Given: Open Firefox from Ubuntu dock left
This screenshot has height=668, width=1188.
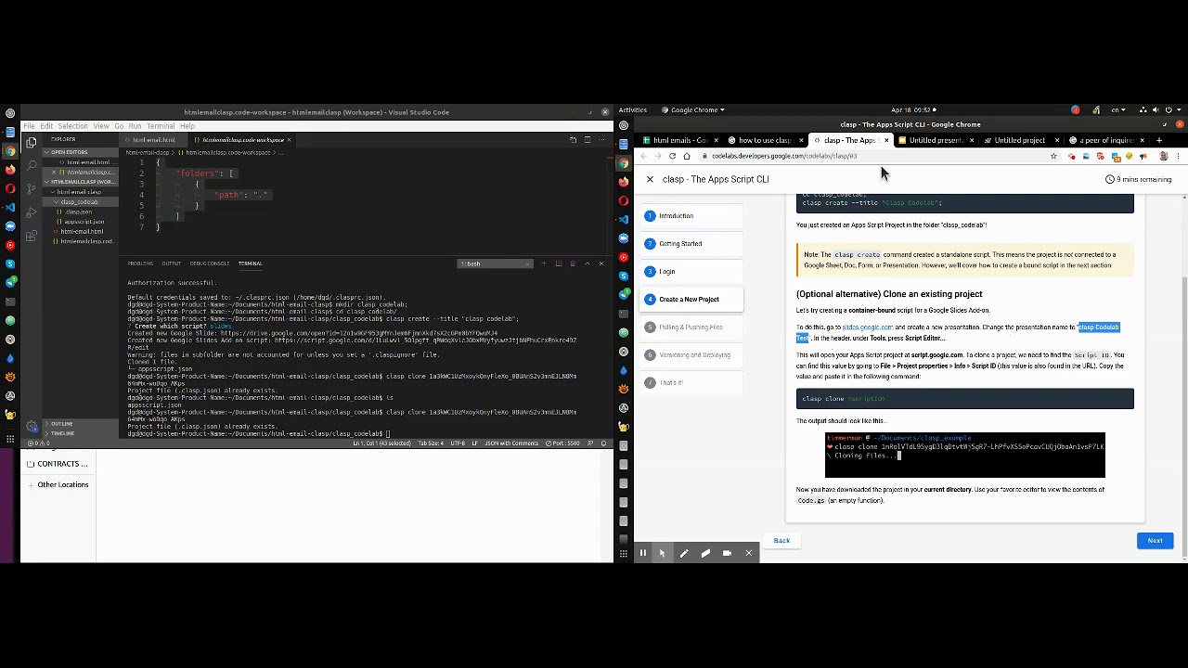Looking at the screenshot, I should coord(10,170).
